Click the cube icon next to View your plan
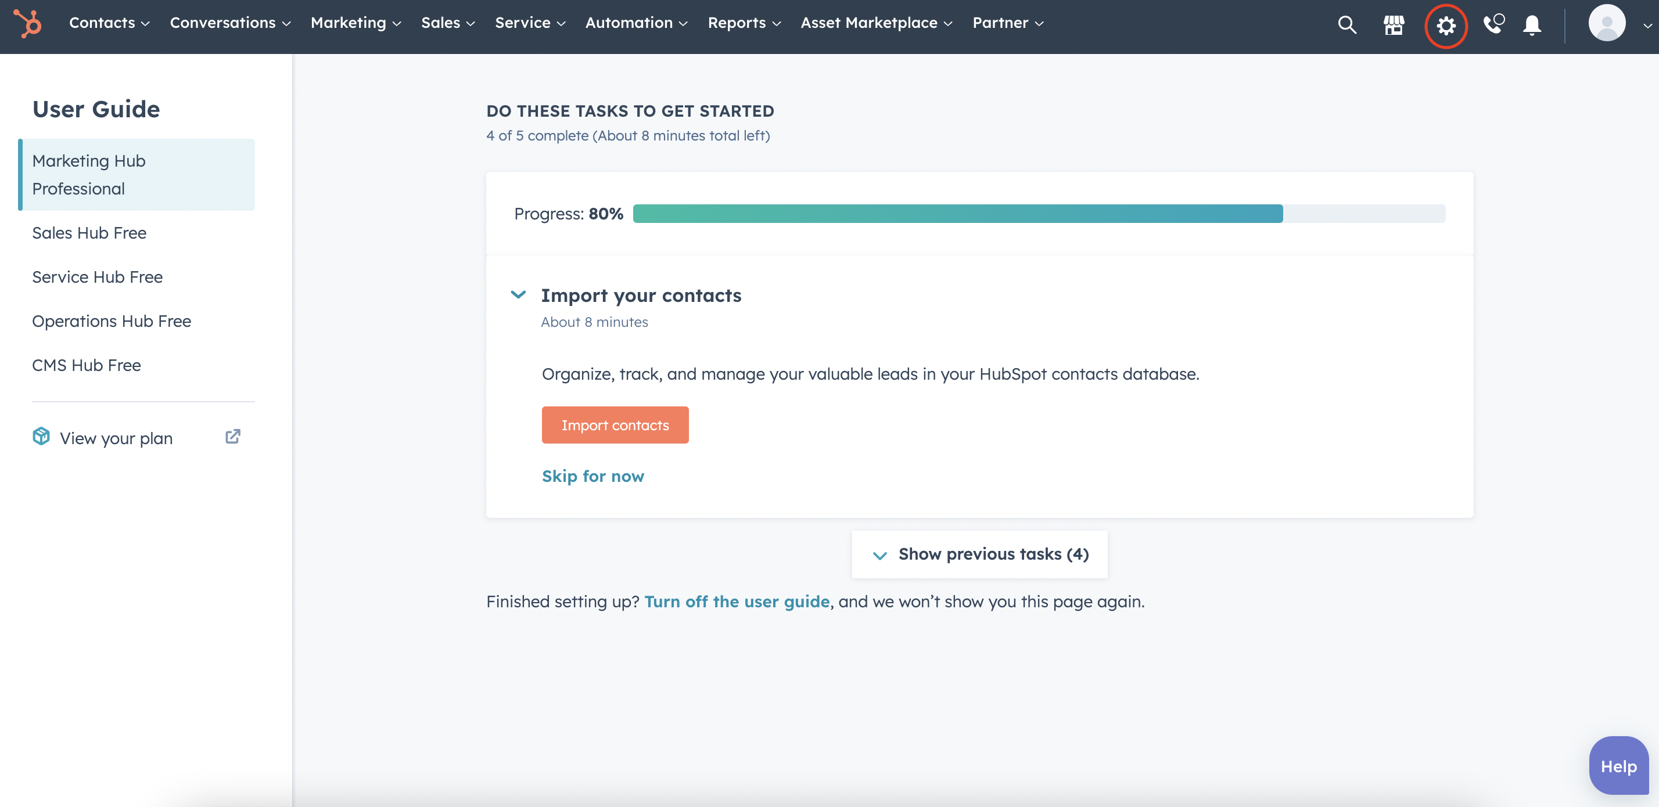This screenshot has width=1659, height=807. [41, 437]
